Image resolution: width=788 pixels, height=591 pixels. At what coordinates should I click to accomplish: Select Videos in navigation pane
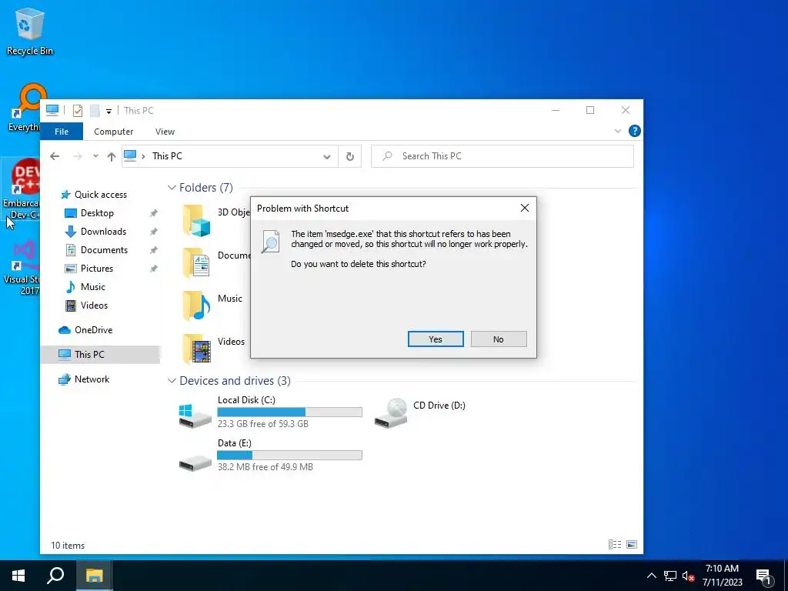point(94,306)
